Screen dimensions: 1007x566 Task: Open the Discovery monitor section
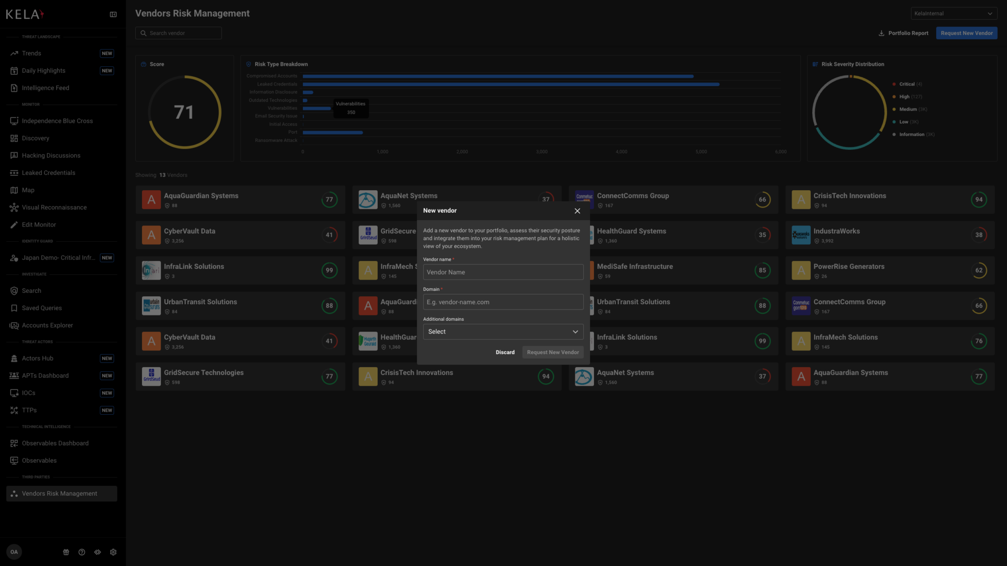[x=35, y=138]
